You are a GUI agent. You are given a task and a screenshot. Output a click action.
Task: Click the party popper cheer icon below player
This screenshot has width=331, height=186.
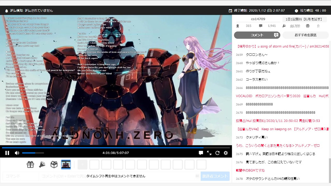[42, 165]
